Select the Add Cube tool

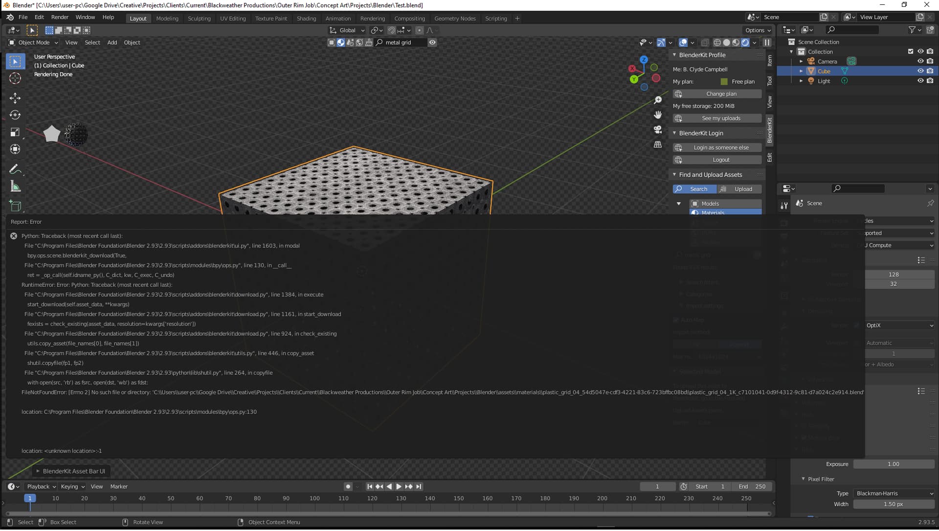pos(15,206)
